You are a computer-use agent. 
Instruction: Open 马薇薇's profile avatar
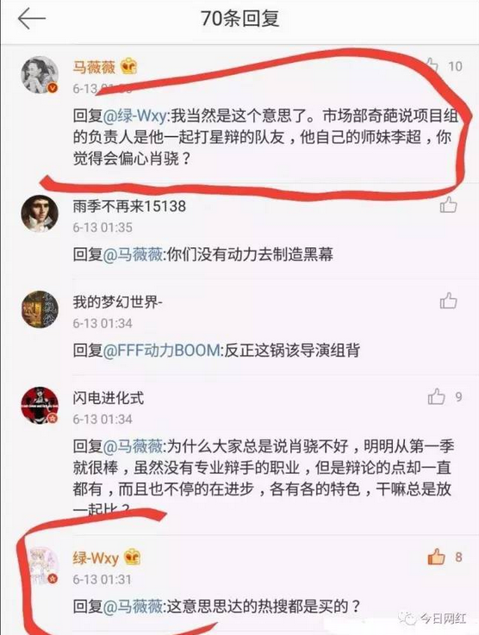pos(40,75)
